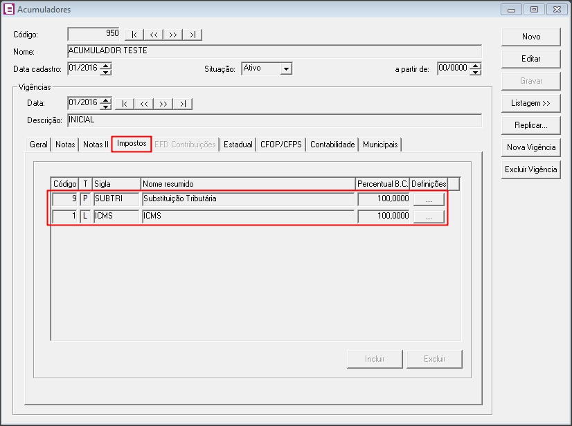The image size is (572, 426).
Task: Select the Substituição Tributária name cell
Action: point(248,199)
